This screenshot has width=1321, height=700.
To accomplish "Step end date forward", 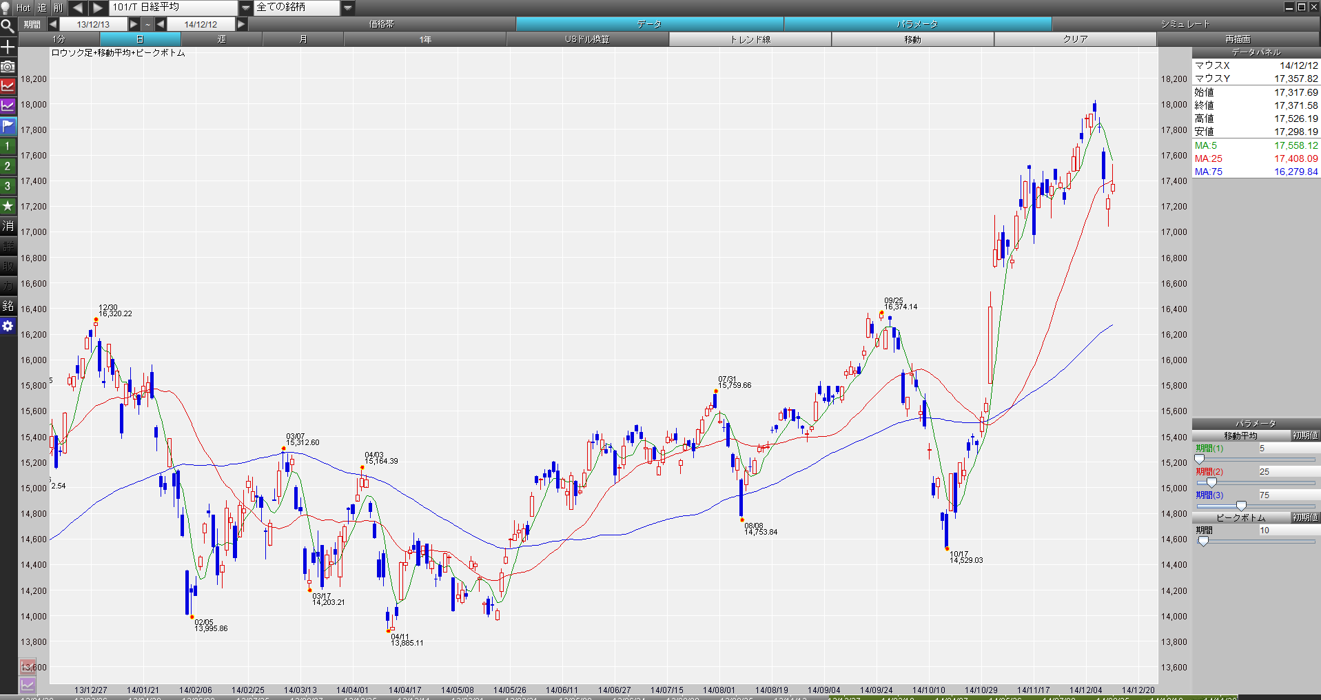I will click(241, 24).
